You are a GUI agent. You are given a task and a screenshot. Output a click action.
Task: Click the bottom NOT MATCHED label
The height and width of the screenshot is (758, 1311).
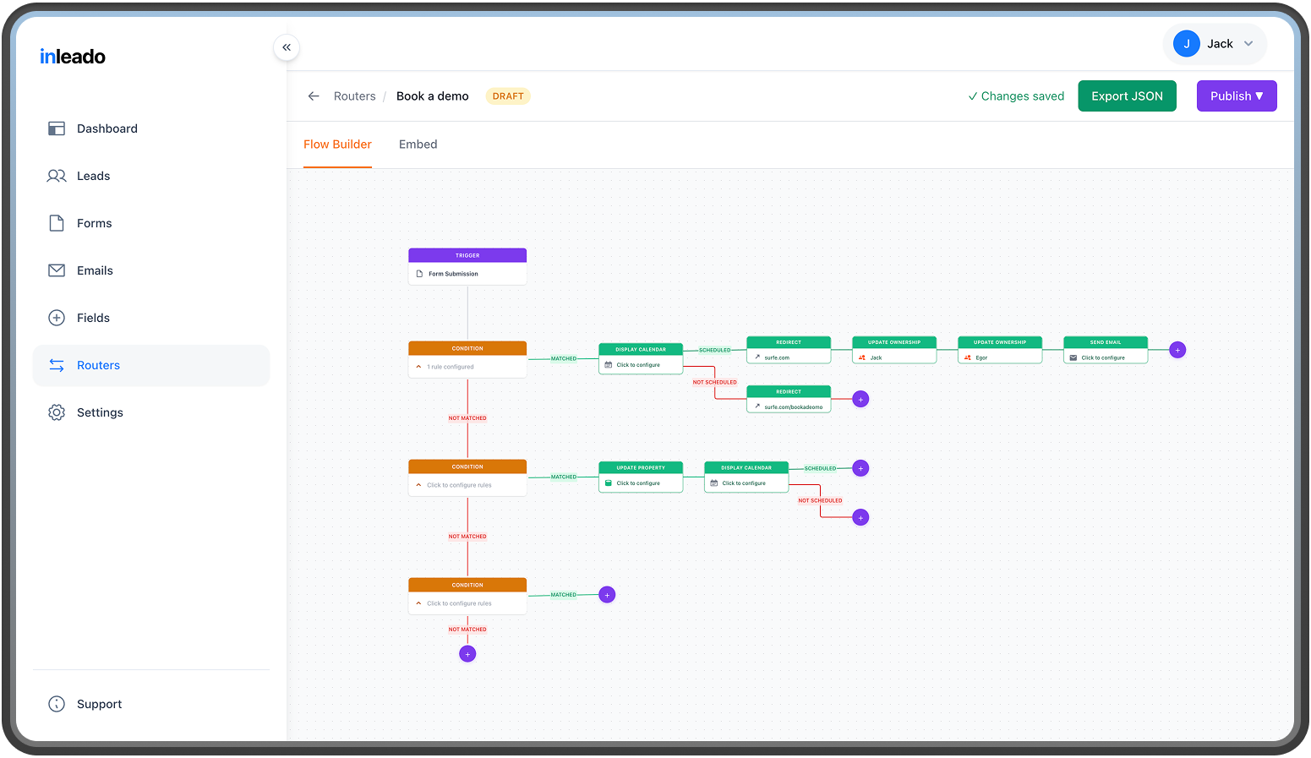467,630
